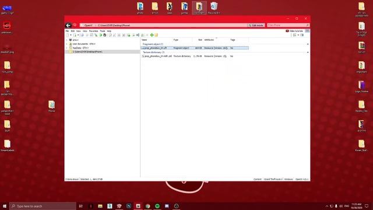The height and width of the screenshot is (210, 373).
Task: Click the folder path in address bar
Action: tap(114, 25)
